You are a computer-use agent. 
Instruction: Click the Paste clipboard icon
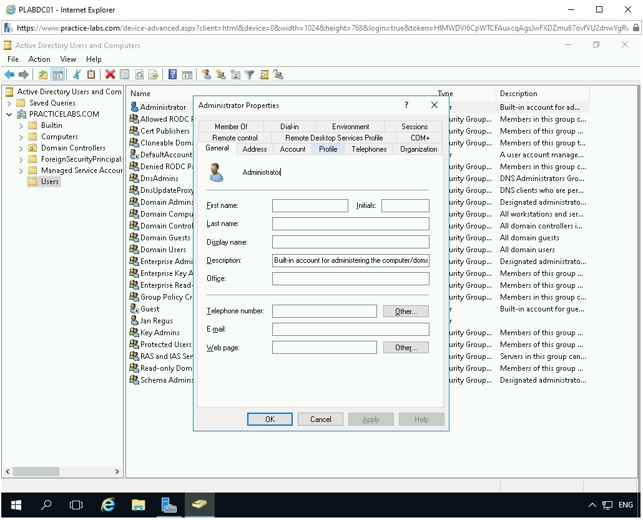(91, 75)
